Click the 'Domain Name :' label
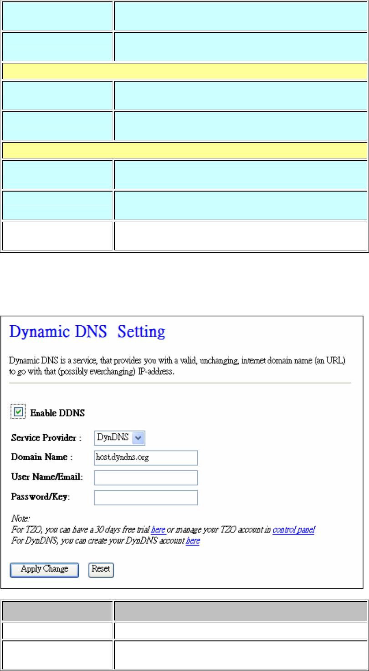The width and height of the screenshot is (369, 671). (x=41, y=458)
